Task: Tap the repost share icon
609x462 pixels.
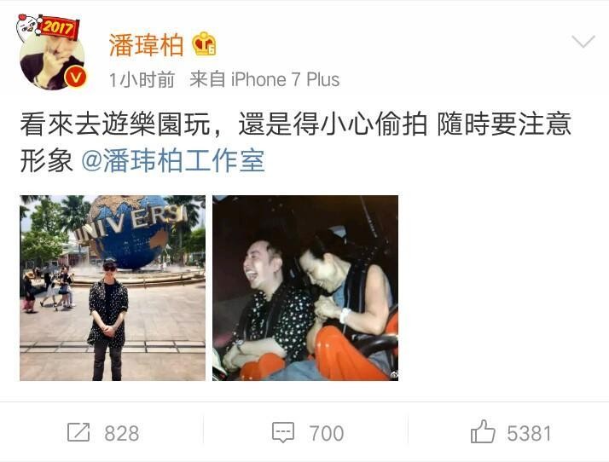Action: 78,432
